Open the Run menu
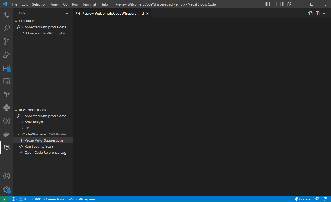 pyautogui.click(x=75, y=4)
